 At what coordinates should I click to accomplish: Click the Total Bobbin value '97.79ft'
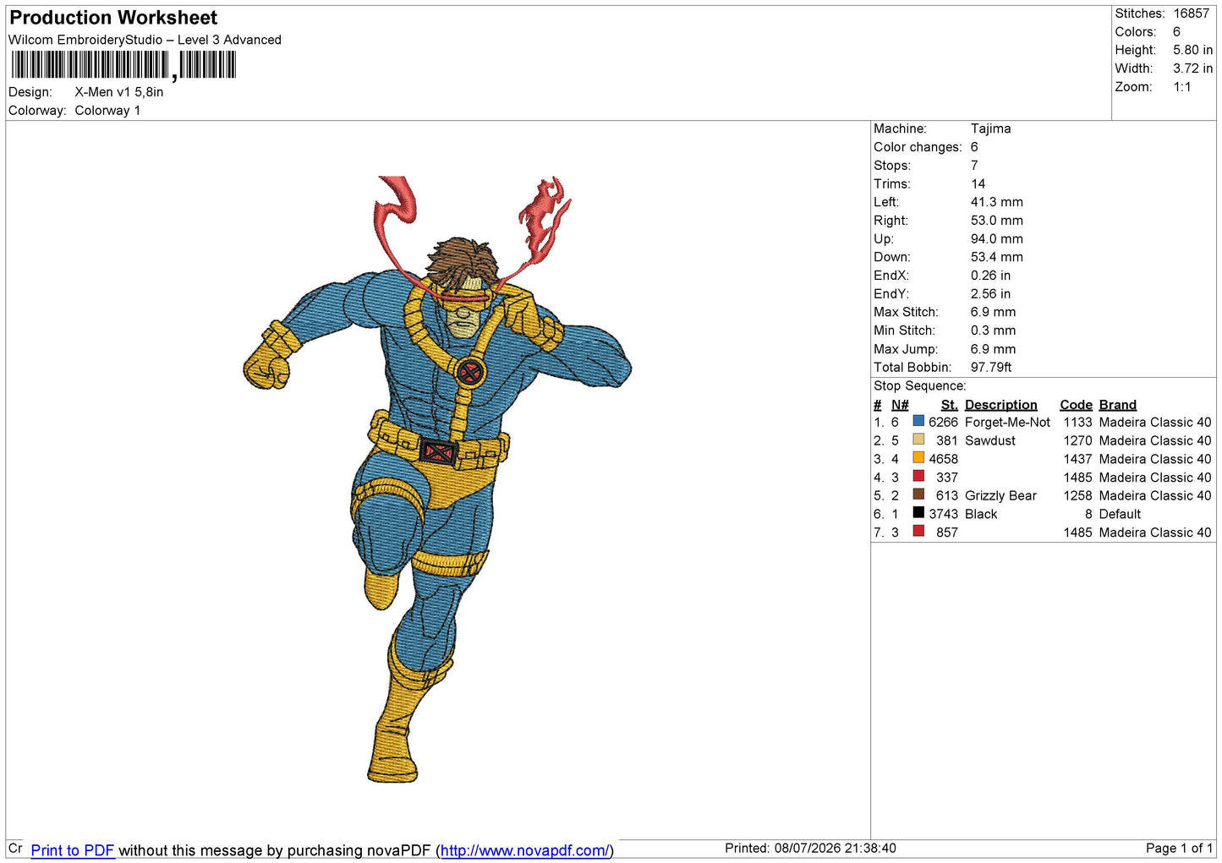tap(991, 368)
